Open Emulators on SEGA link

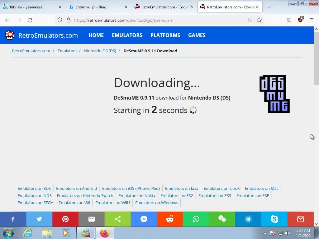coord(36,203)
